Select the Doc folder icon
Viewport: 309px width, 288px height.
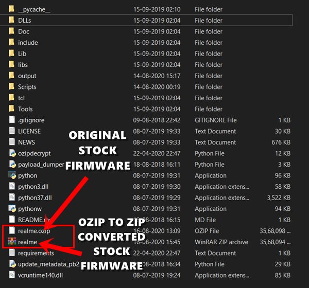pos(12,31)
